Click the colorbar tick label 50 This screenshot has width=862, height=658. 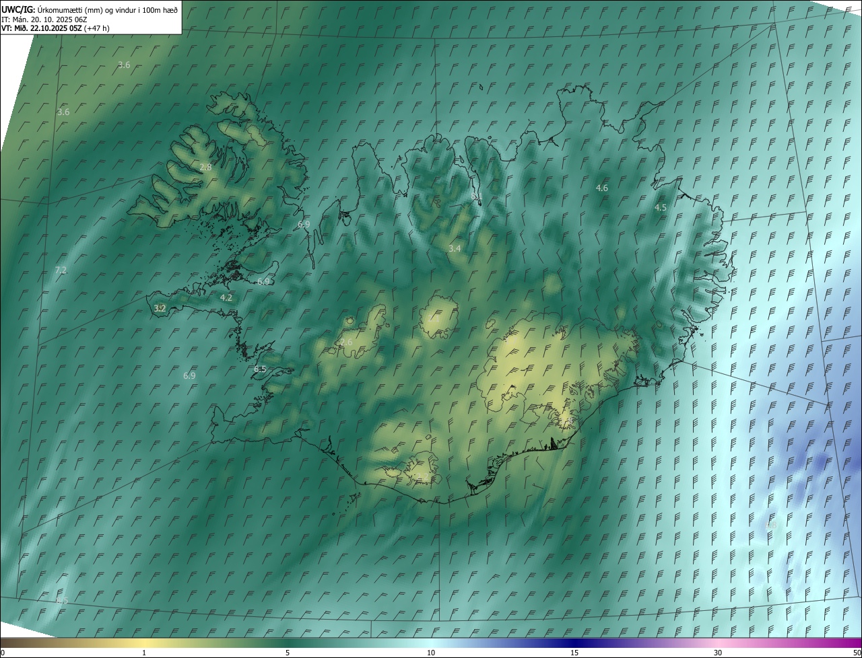857,653
